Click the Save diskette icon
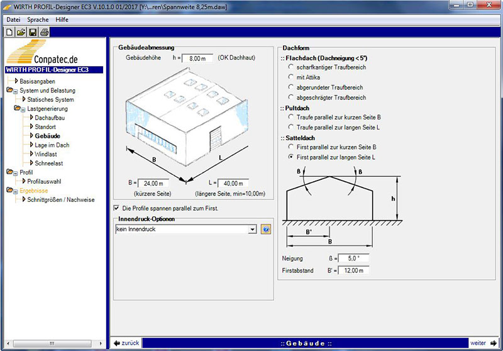The width and height of the screenshot is (503, 351). (x=33, y=31)
